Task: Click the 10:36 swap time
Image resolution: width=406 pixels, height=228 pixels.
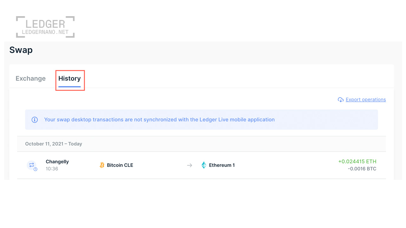Action: [52, 169]
